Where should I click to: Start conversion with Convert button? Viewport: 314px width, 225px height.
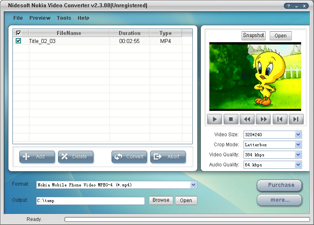click(x=129, y=157)
